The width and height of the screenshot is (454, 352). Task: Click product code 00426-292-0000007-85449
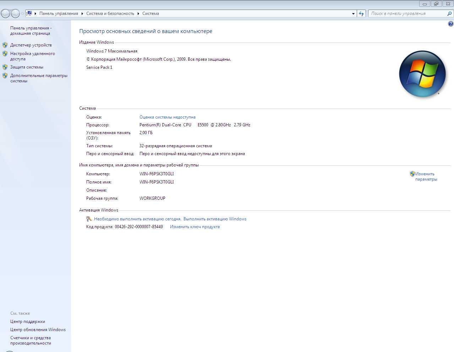click(139, 227)
